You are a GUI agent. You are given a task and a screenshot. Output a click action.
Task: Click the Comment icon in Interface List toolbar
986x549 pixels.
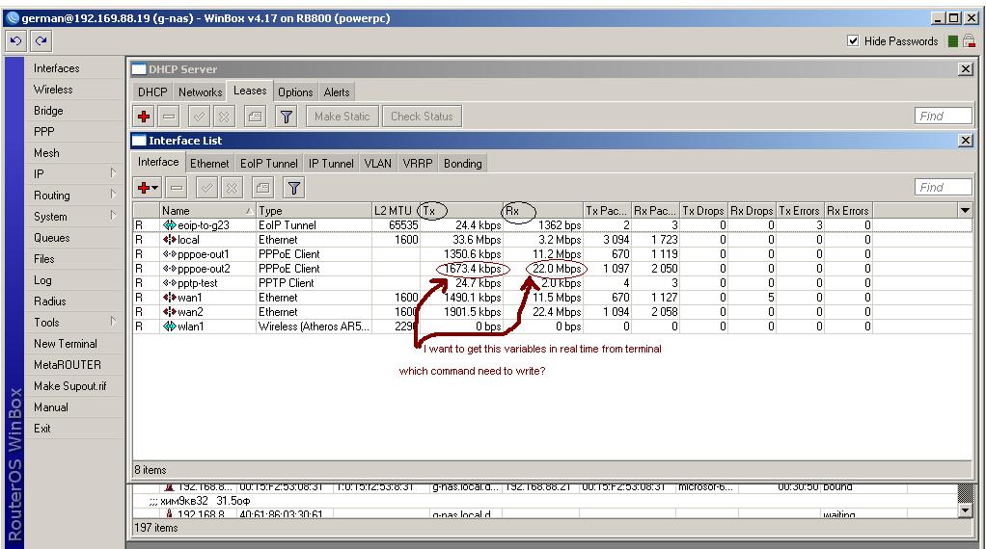(262, 188)
